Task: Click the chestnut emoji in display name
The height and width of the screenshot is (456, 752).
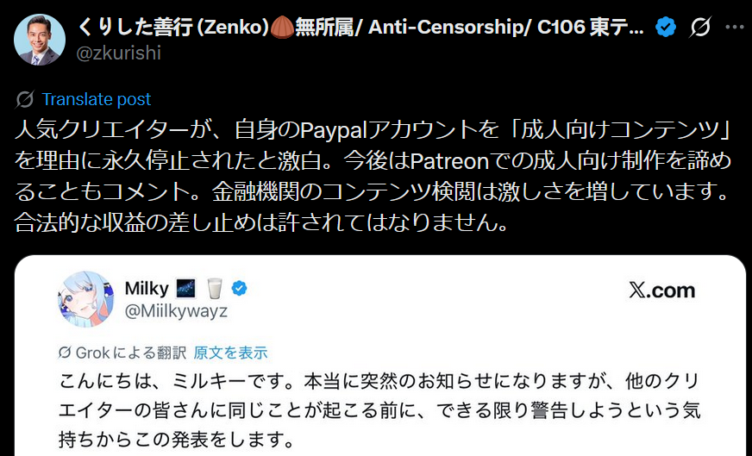Action: 282,28
